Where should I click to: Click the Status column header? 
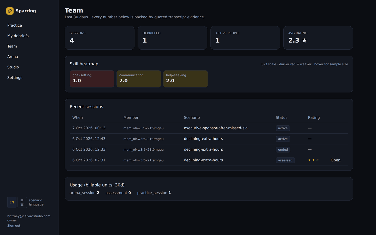click(281, 118)
